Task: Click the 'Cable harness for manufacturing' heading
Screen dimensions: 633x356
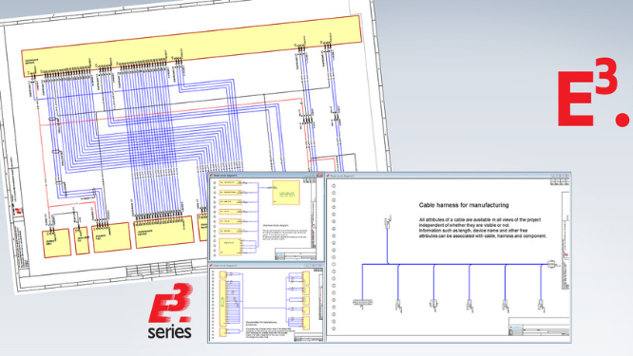Action: (464, 205)
